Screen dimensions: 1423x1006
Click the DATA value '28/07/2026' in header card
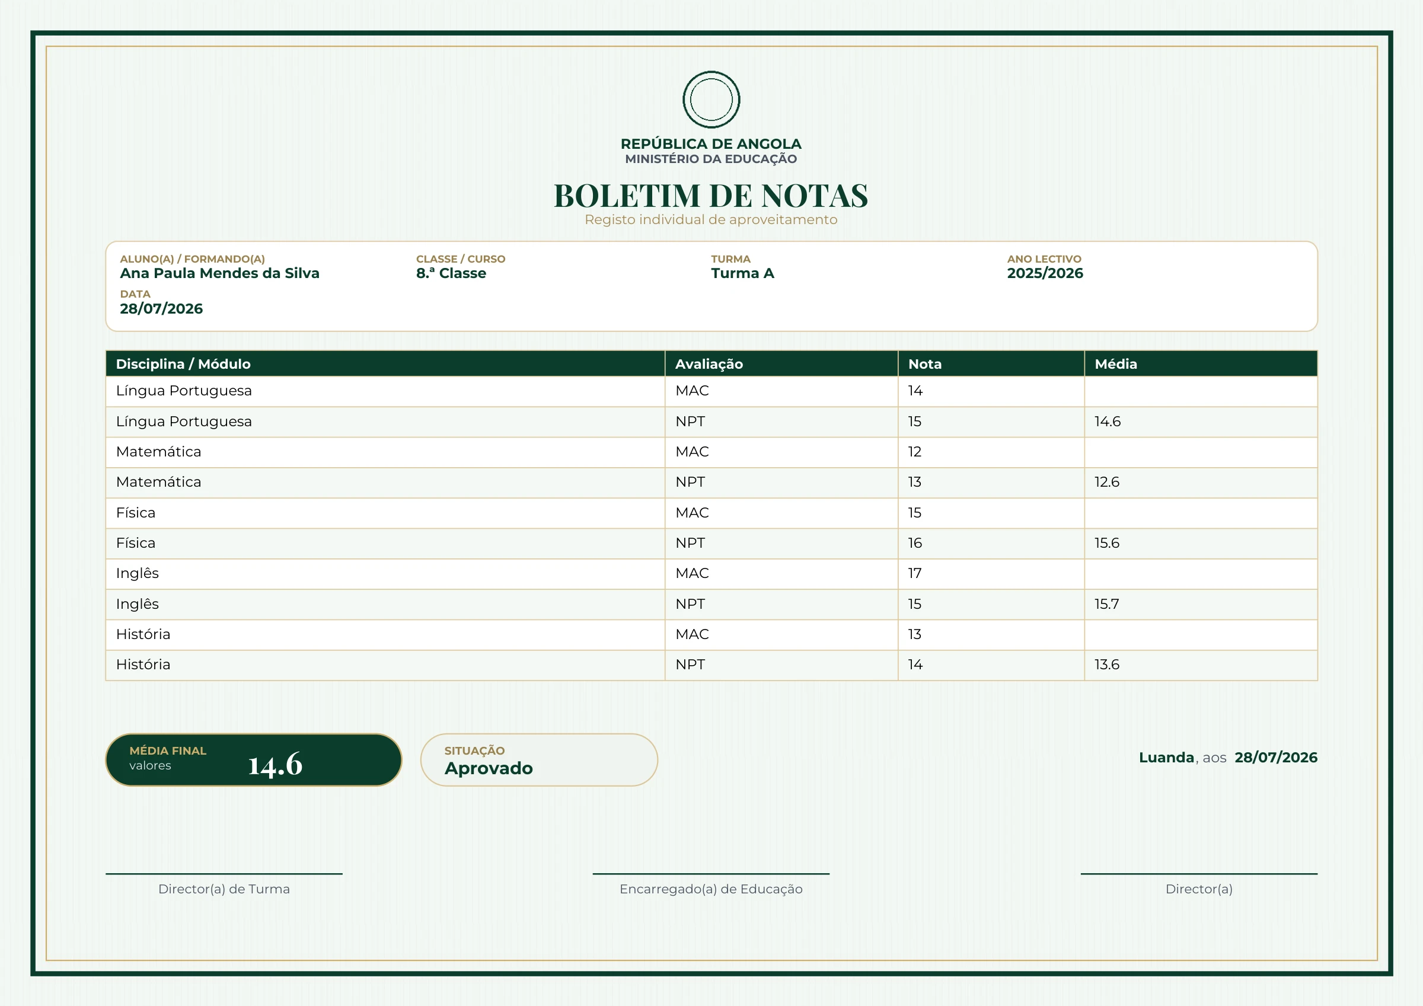(161, 309)
